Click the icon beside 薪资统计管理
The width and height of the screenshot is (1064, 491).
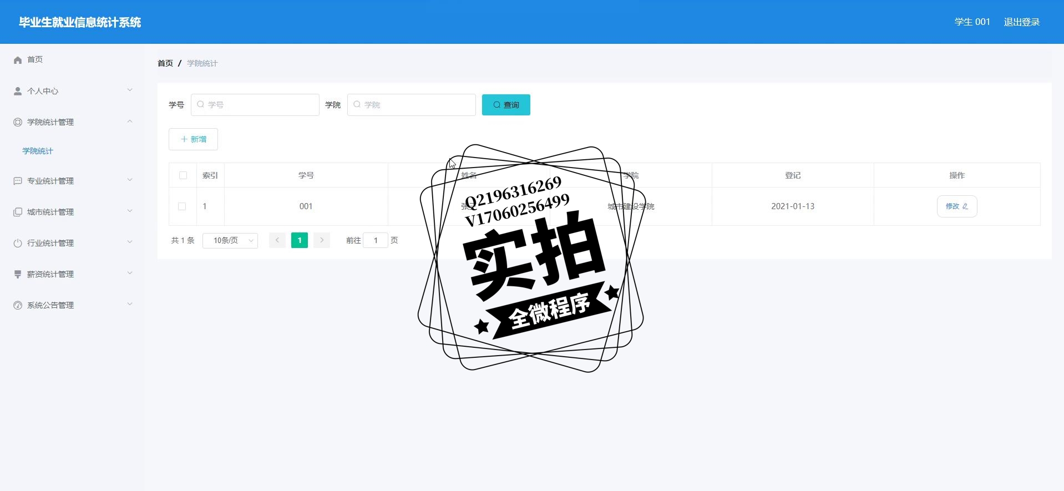tap(18, 274)
